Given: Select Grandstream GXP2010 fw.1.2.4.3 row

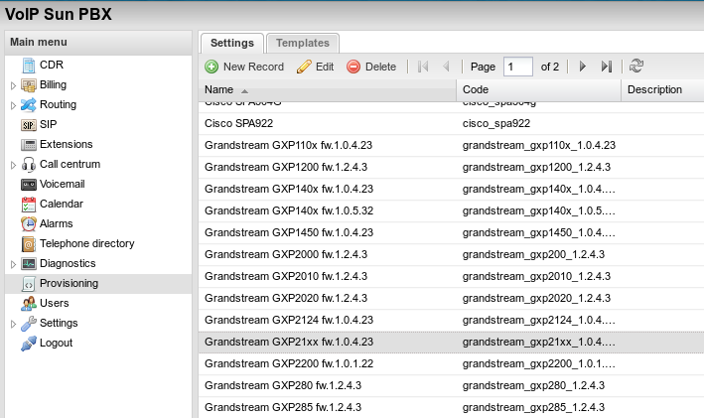Looking at the screenshot, I should pyautogui.click(x=451, y=277).
